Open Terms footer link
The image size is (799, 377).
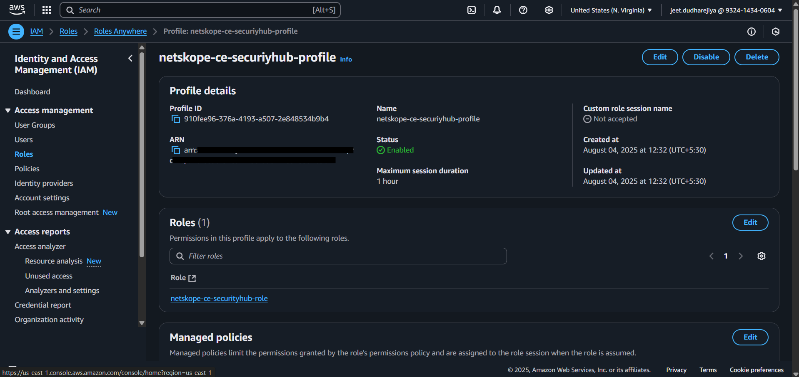click(x=708, y=370)
